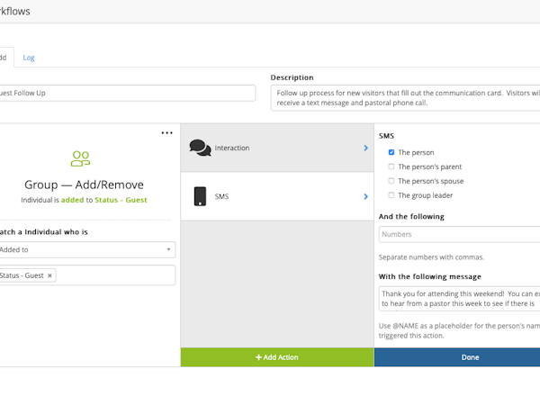Switch to the Log tab
540x405 pixels.
coord(29,58)
